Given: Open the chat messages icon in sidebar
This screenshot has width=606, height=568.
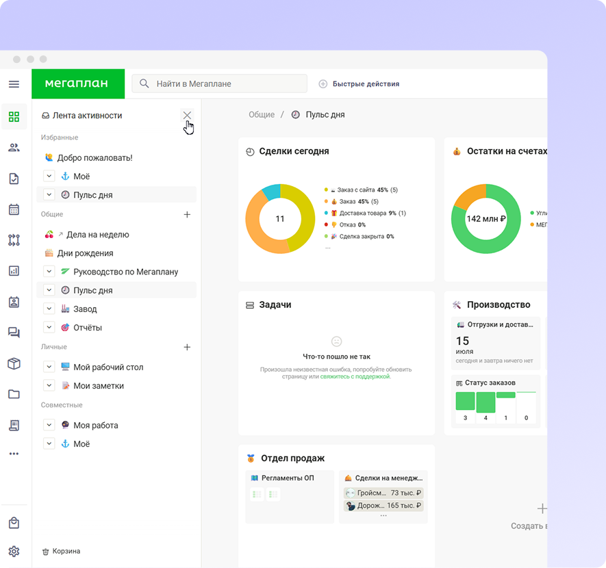Looking at the screenshot, I should click(x=14, y=333).
